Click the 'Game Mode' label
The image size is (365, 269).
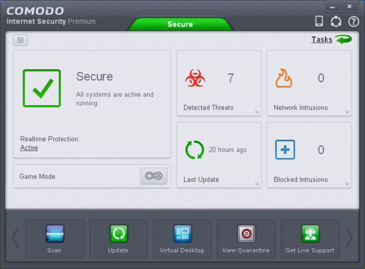coord(37,176)
